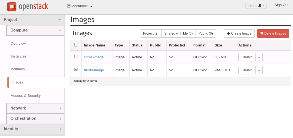293x138 pixels.
Task: Tick the select-all images checkbox in header
Action: [x=76, y=45]
